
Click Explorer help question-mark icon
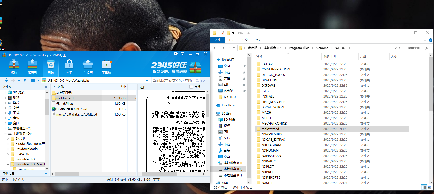click(x=431, y=40)
